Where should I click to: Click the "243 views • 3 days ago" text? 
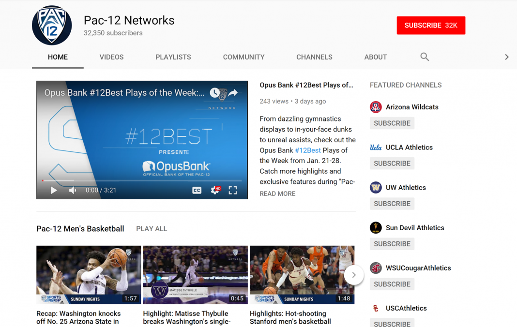(x=293, y=101)
